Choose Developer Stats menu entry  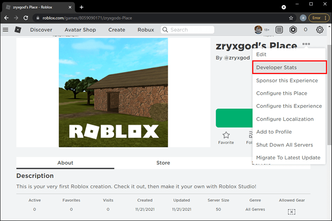[x=290, y=67]
